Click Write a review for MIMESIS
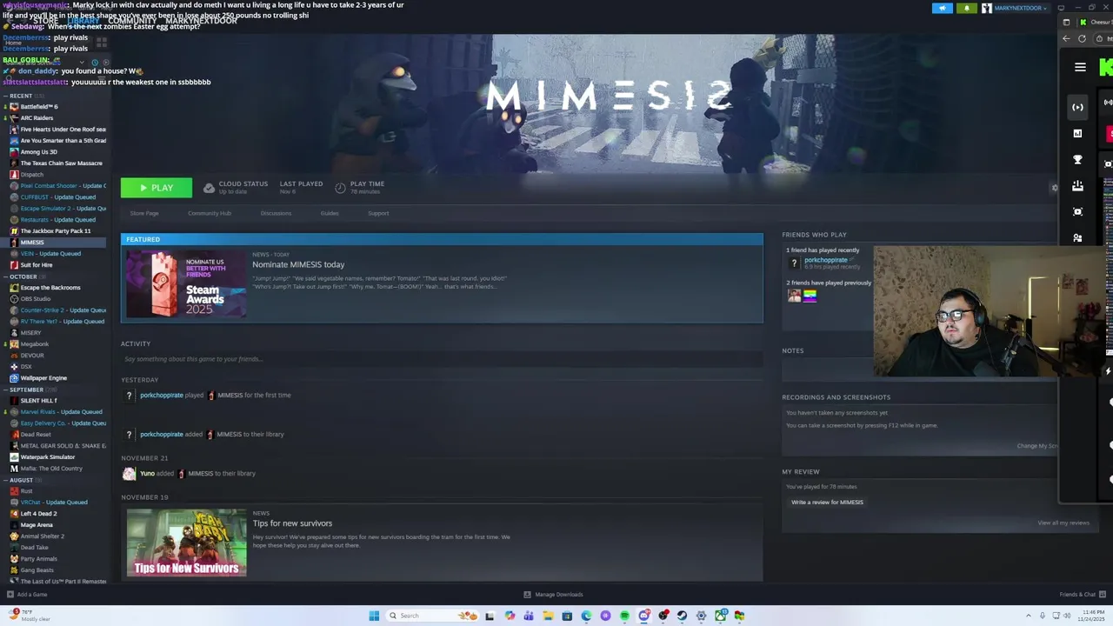The image size is (1113, 626). pos(827,502)
